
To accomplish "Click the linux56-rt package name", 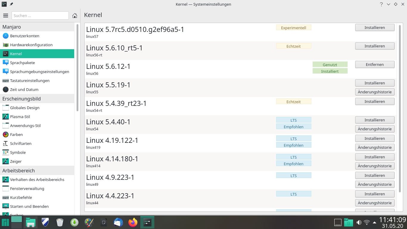I will [94, 55].
